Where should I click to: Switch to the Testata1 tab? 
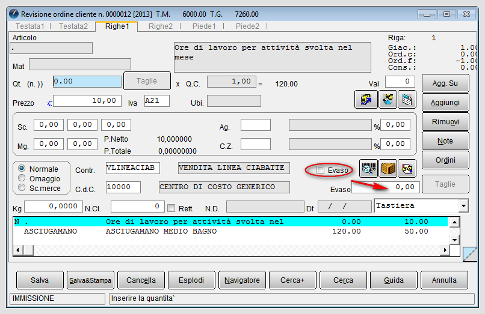point(30,26)
